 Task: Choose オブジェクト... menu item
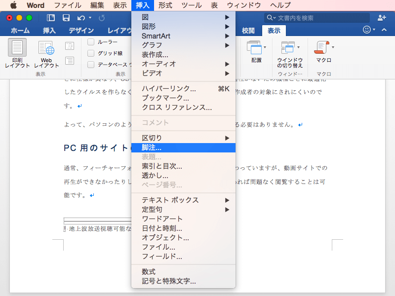pos(183,238)
